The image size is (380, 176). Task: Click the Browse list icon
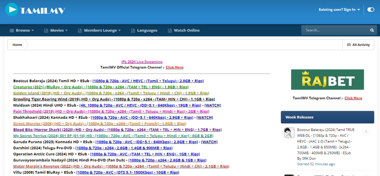click(x=12, y=30)
